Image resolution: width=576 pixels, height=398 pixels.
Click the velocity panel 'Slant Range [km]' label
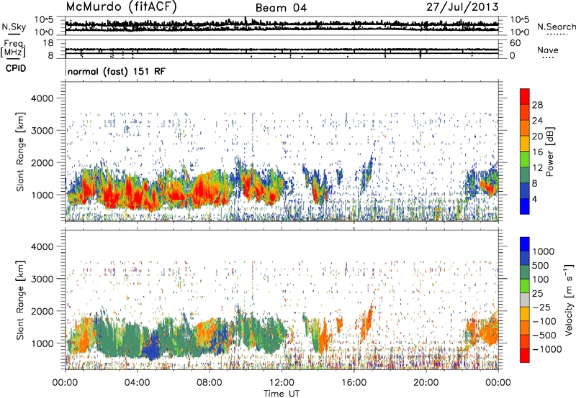point(20,300)
